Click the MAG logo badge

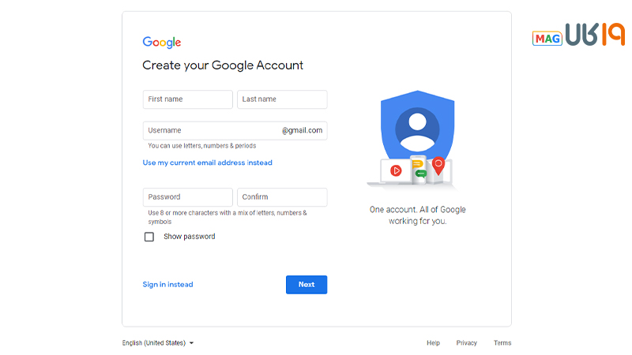547,38
